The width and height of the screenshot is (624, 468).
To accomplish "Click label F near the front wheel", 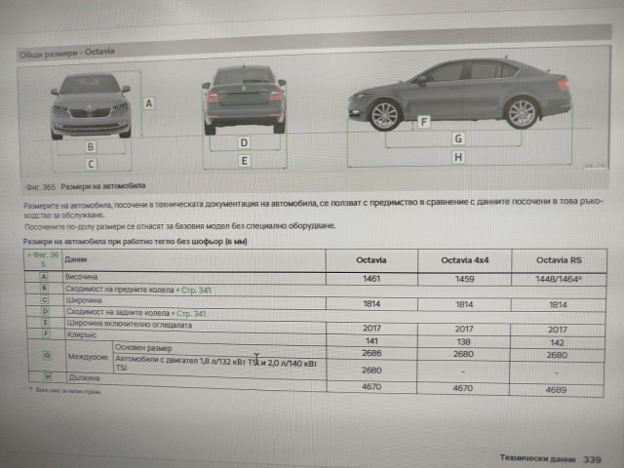I will [424, 122].
